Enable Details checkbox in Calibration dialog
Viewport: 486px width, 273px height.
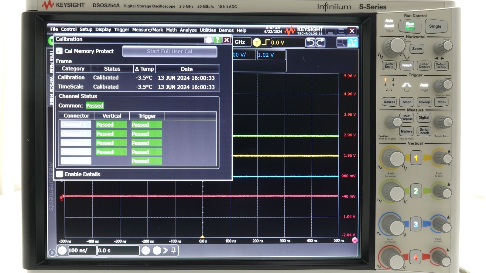point(60,174)
